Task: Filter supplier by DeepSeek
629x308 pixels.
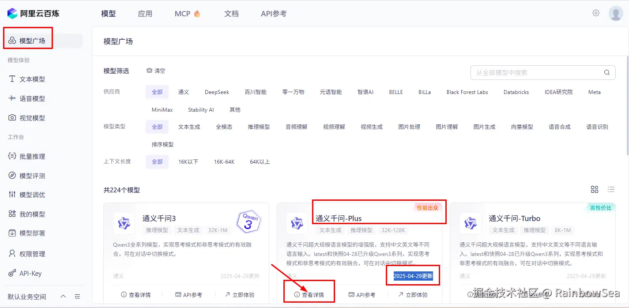Action: click(x=217, y=92)
